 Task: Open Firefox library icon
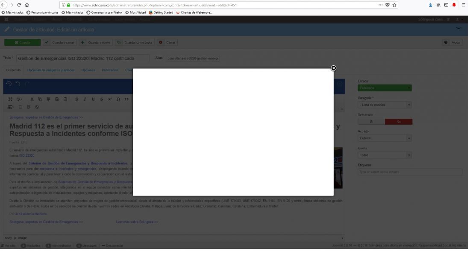[438, 5]
